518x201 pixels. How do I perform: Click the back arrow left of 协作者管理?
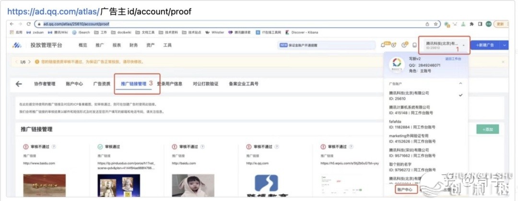tap(19, 84)
